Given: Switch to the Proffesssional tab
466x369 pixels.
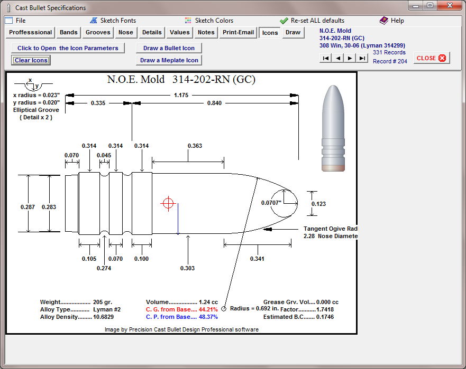Looking at the screenshot, I should click(x=30, y=32).
